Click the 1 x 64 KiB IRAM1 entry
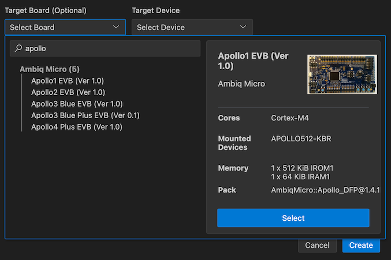The image size is (391, 260). [x=300, y=177]
